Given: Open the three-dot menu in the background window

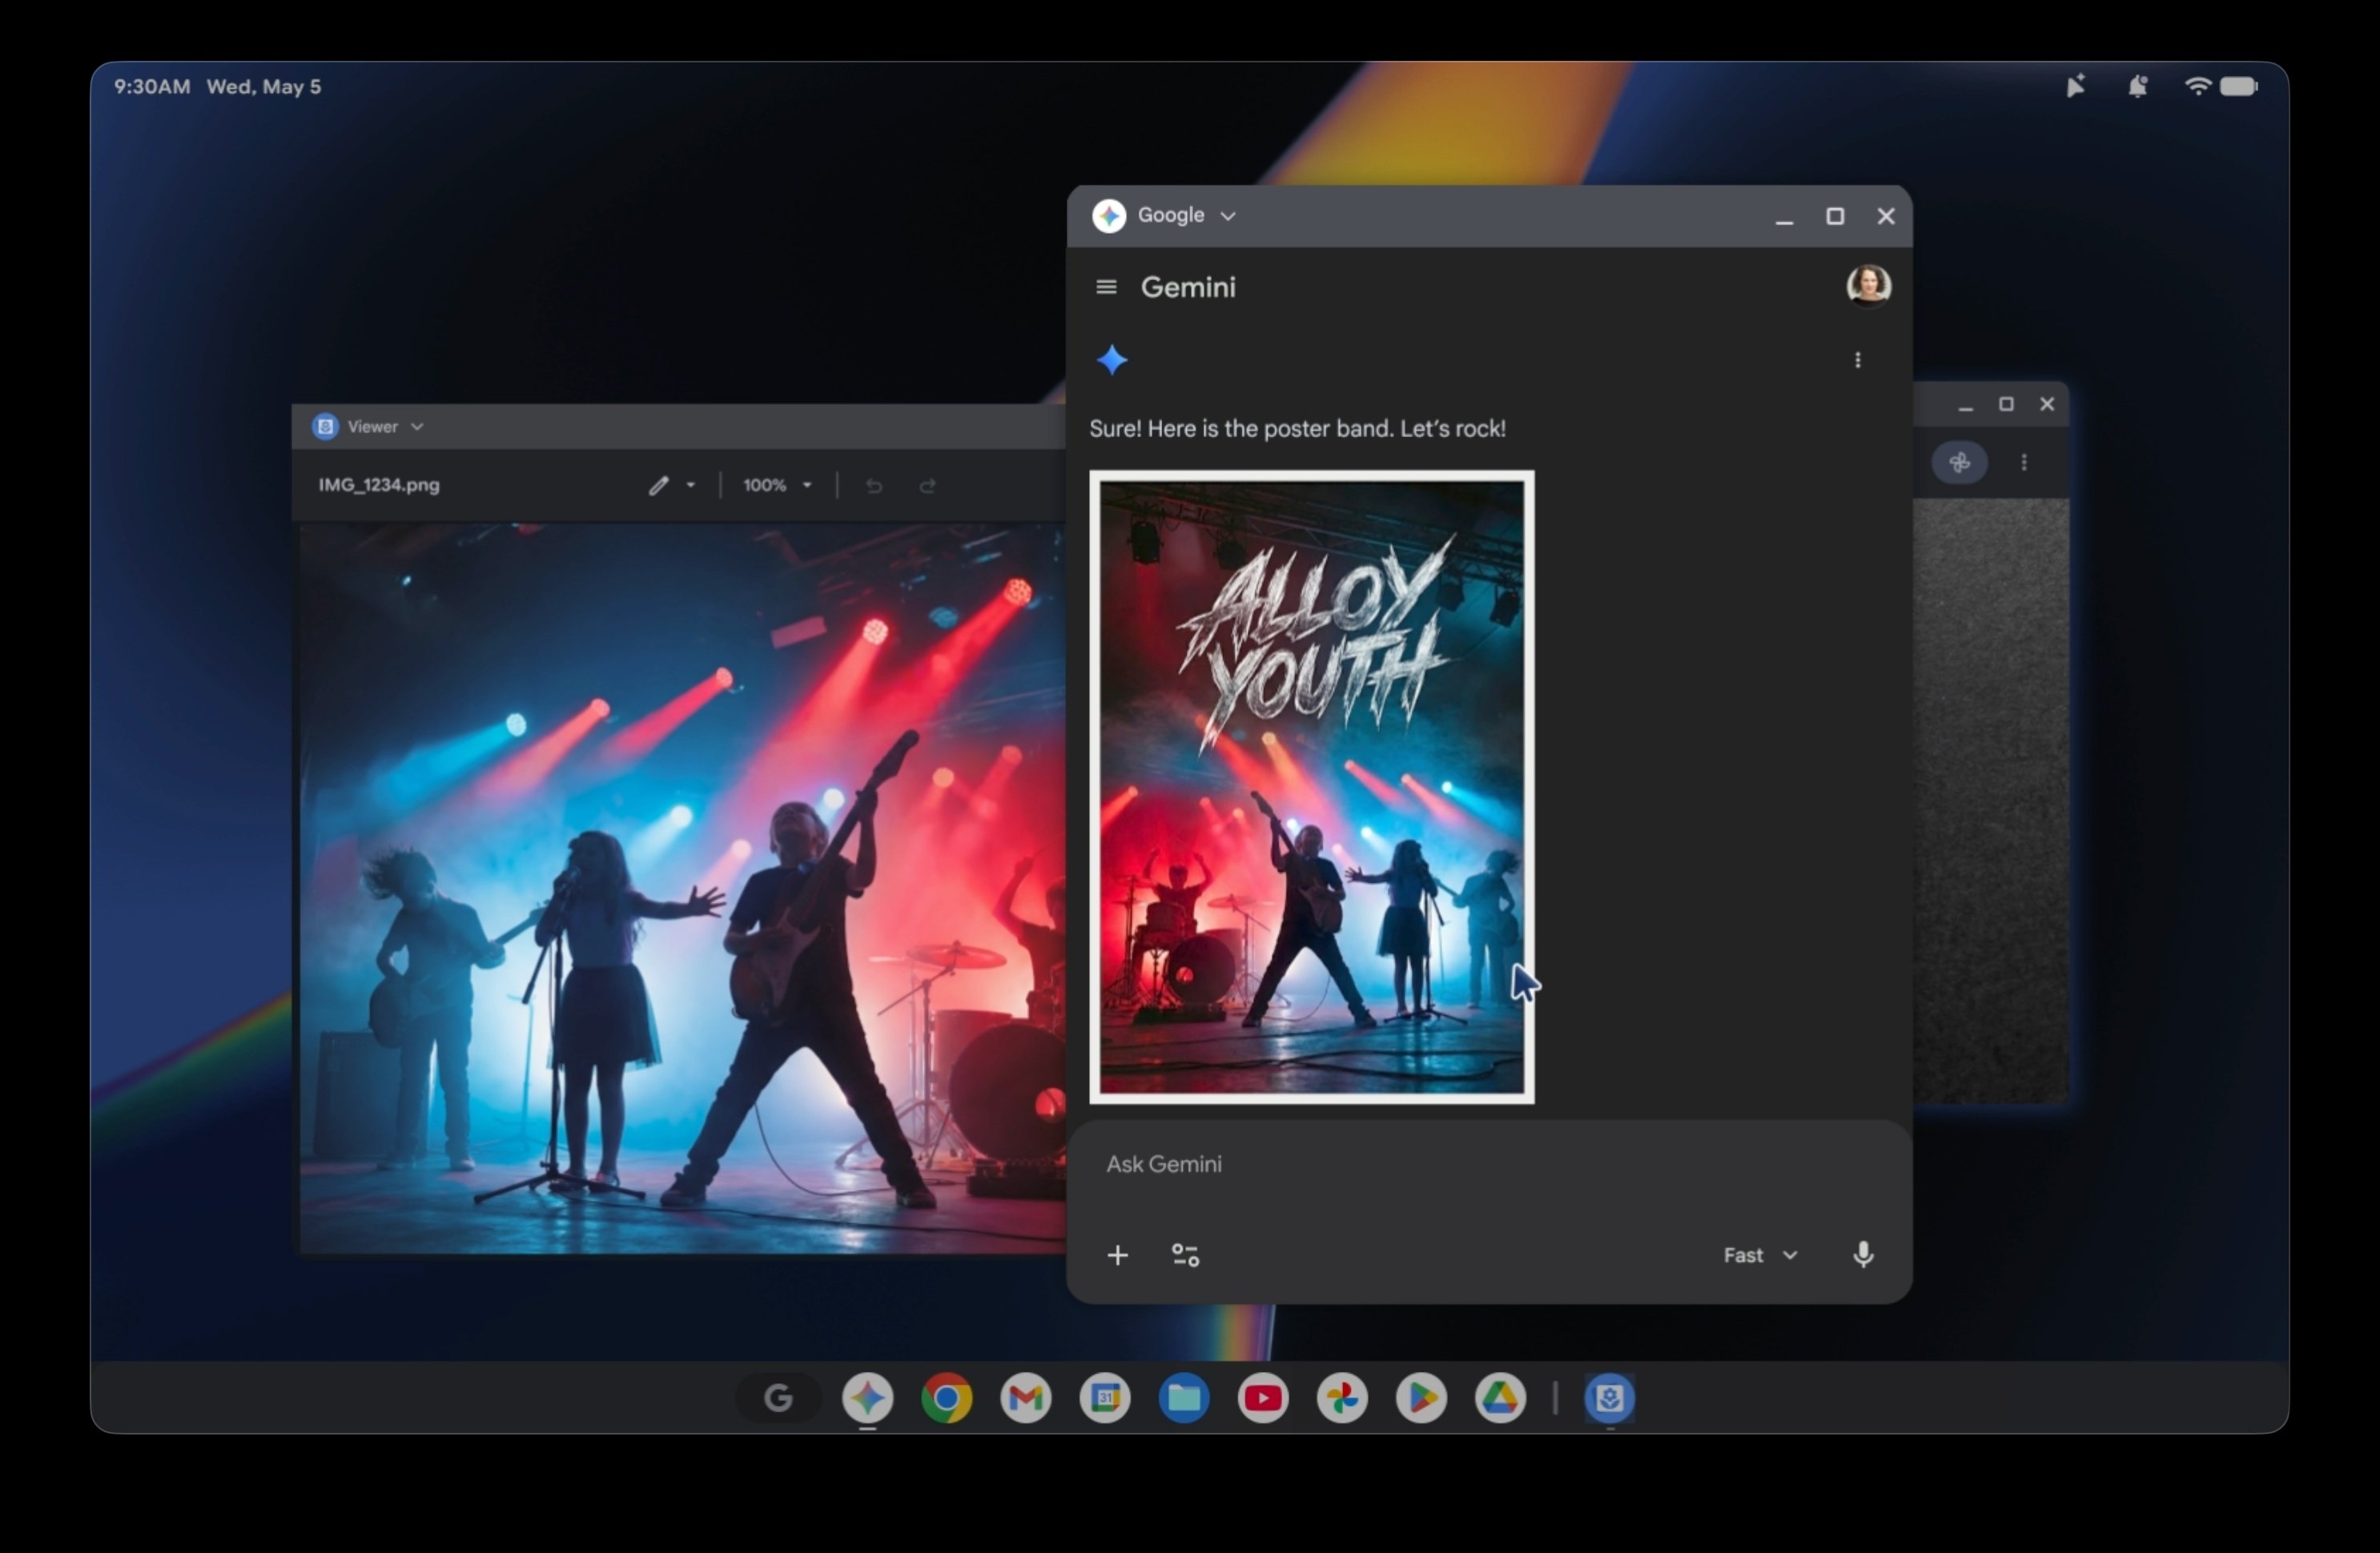Looking at the screenshot, I should click(x=2024, y=463).
